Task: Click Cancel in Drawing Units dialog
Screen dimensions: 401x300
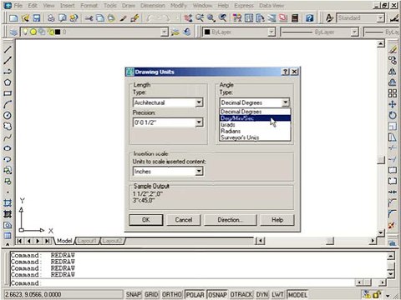Action: pyautogui.click(x=184, y=220)
